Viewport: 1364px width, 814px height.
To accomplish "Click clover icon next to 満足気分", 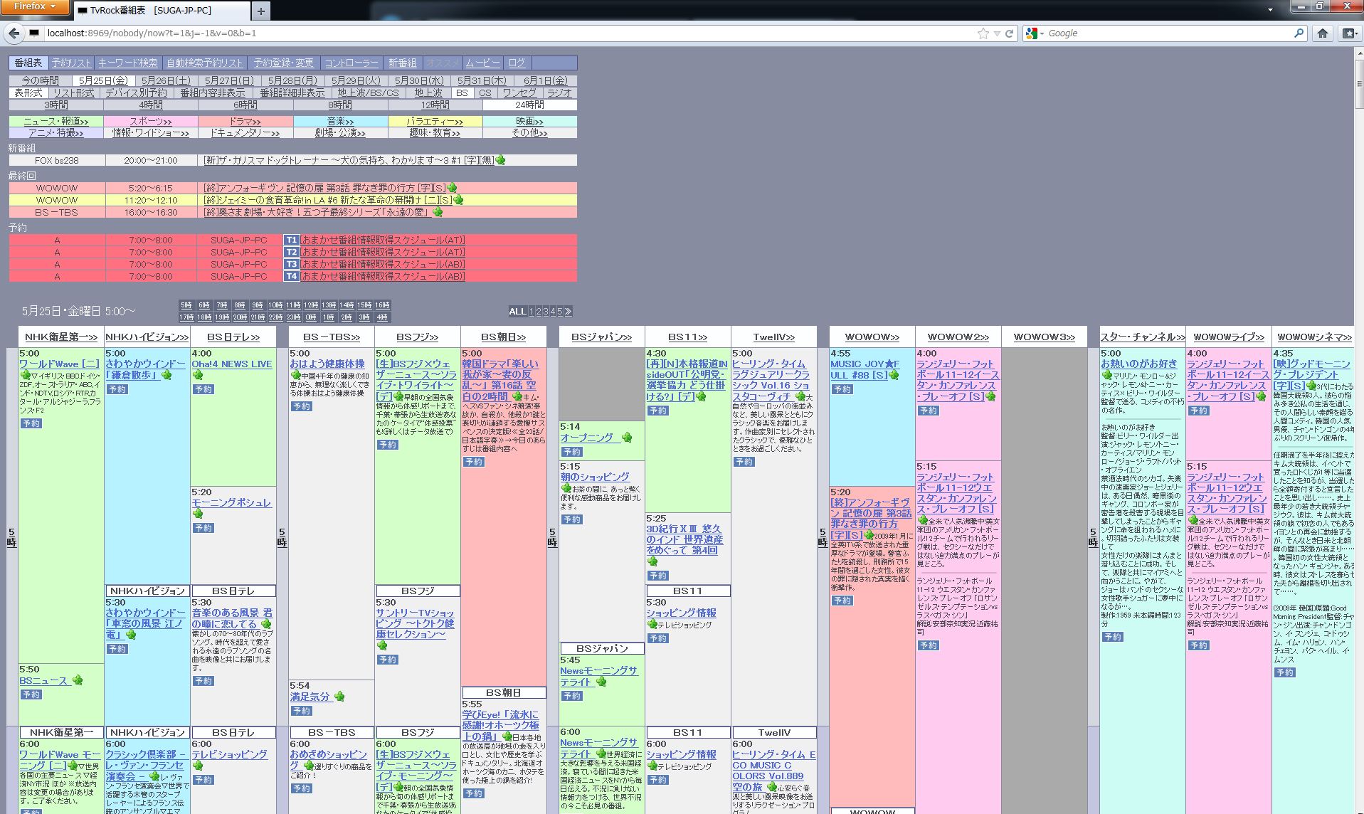I will [339, 697].
